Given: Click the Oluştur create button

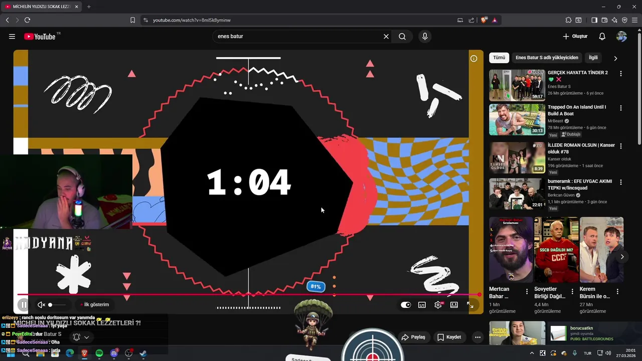Looking at the screenshot, I should 575,36.
